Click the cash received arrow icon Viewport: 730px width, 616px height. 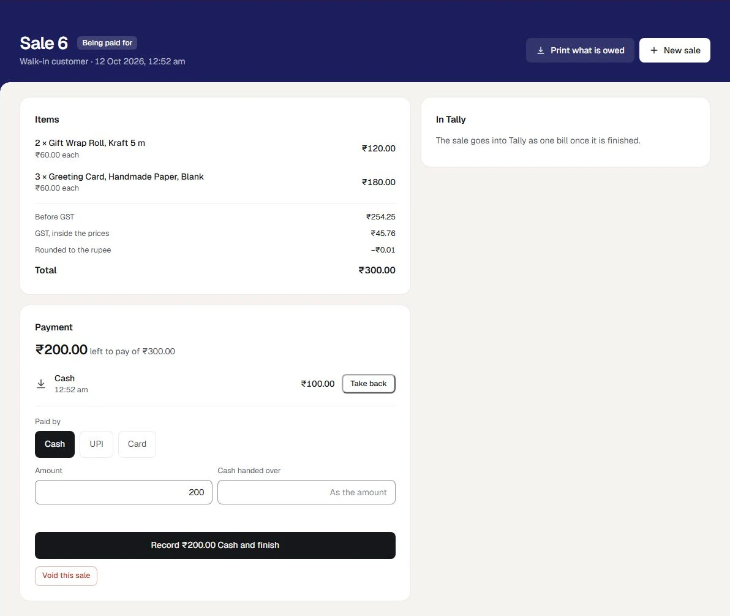41,384
